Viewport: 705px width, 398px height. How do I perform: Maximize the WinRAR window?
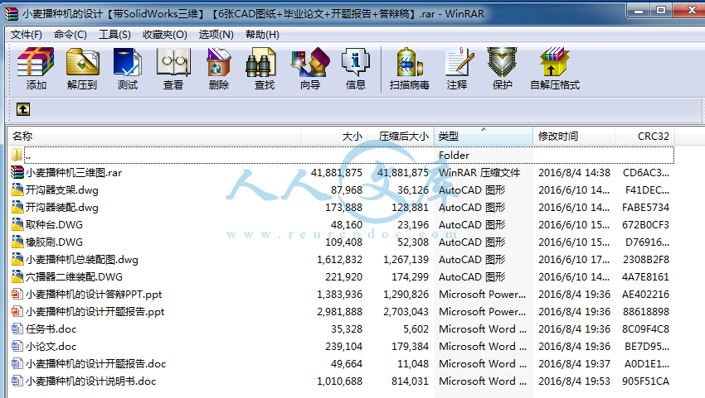click(661, 11)
